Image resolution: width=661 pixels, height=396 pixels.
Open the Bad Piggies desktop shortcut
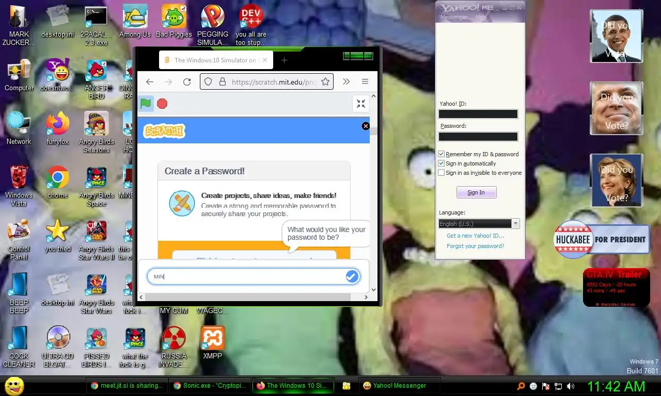coord(174,22)
